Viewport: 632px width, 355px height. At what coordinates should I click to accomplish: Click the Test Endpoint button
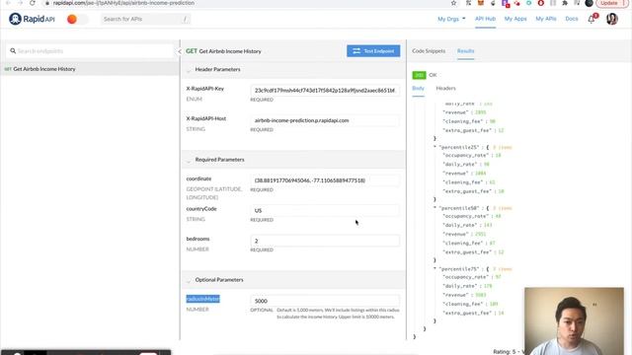(373, 51)
